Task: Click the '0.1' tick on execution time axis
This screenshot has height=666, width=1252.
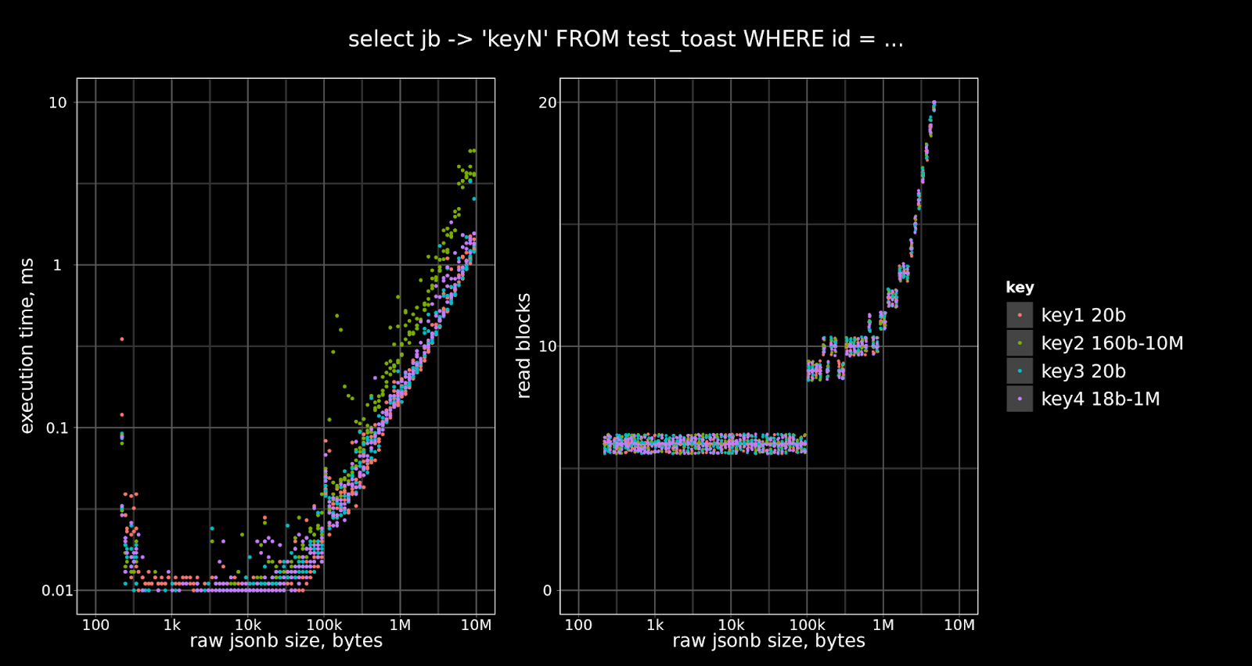Action: pos(57,428)
